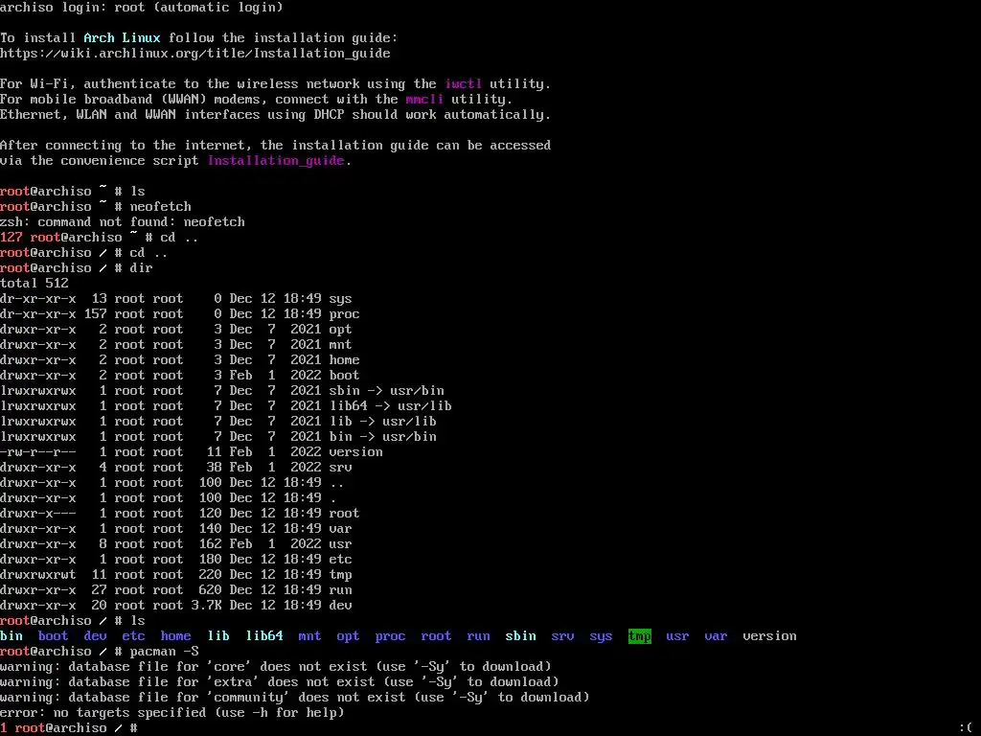The width and height of the screenshot is (981, 736).
Task: Click the 'srv' row in dir listing
Action: pyautogui.click(x=176, y=467)
